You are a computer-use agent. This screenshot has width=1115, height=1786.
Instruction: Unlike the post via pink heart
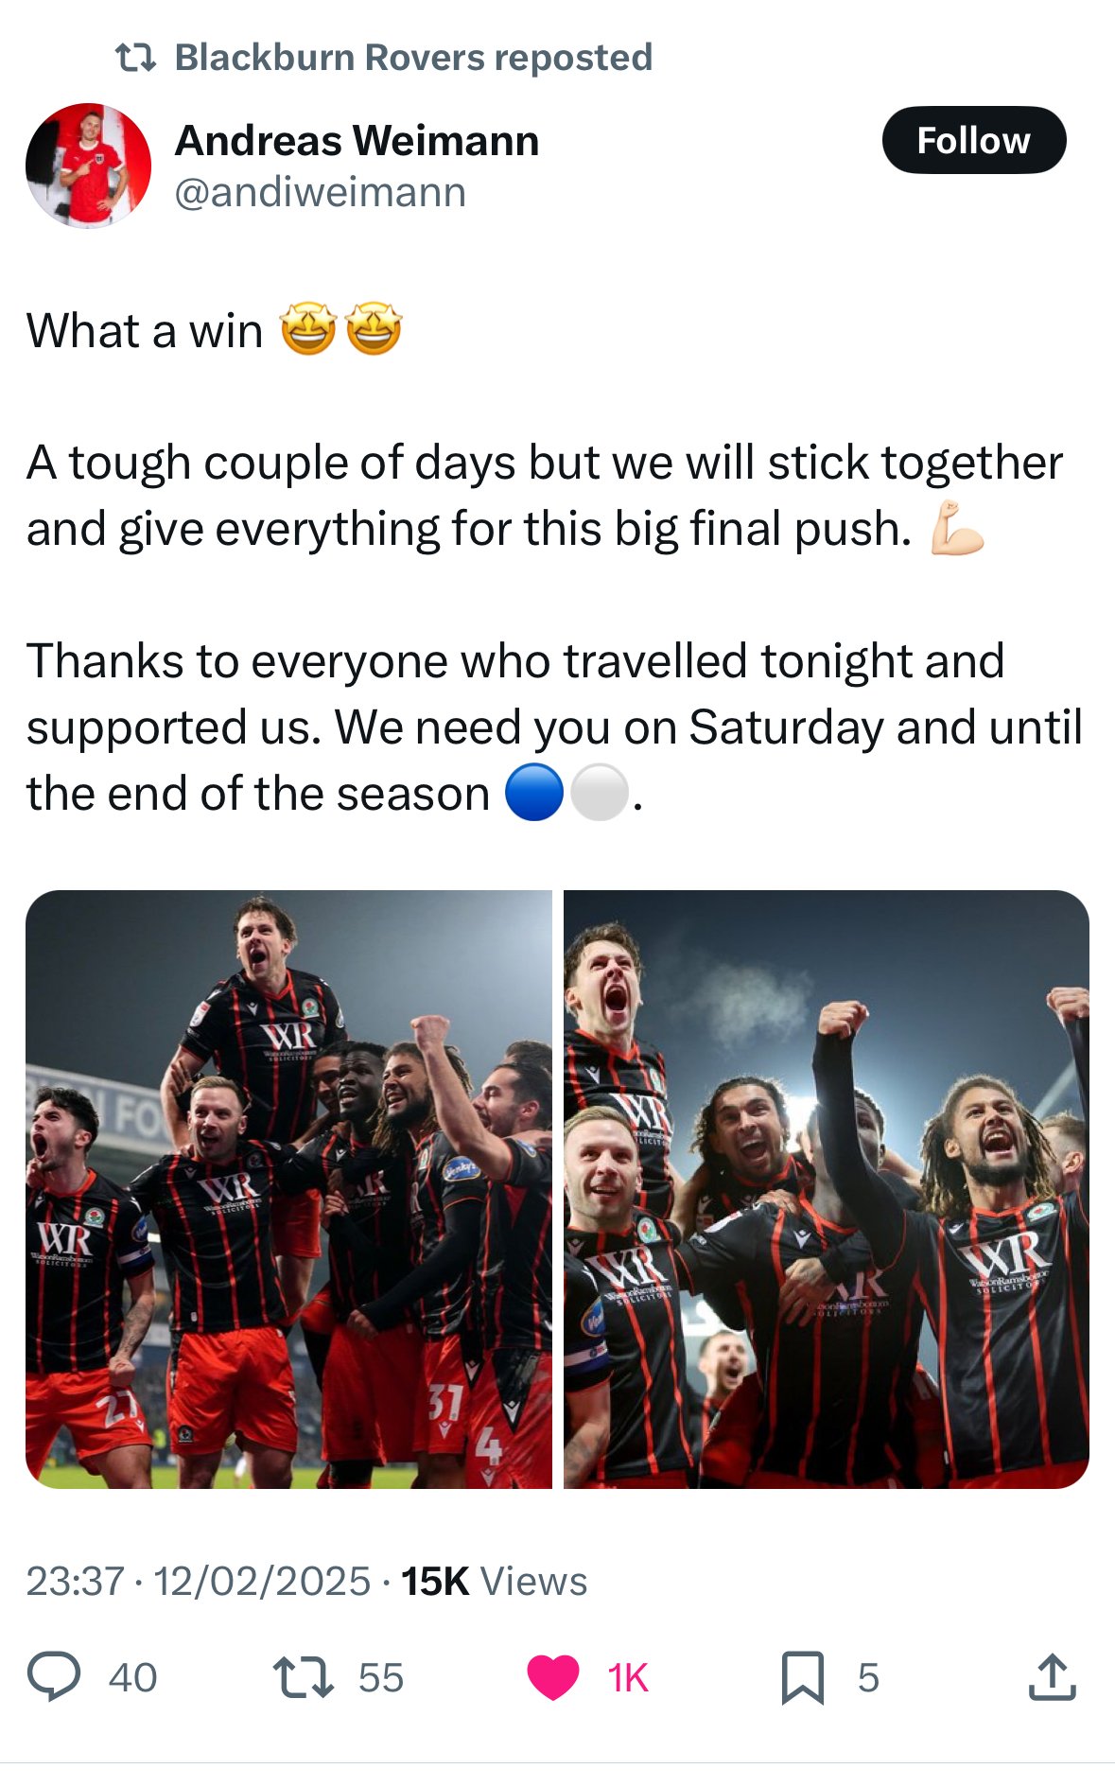click(553, 1678)
